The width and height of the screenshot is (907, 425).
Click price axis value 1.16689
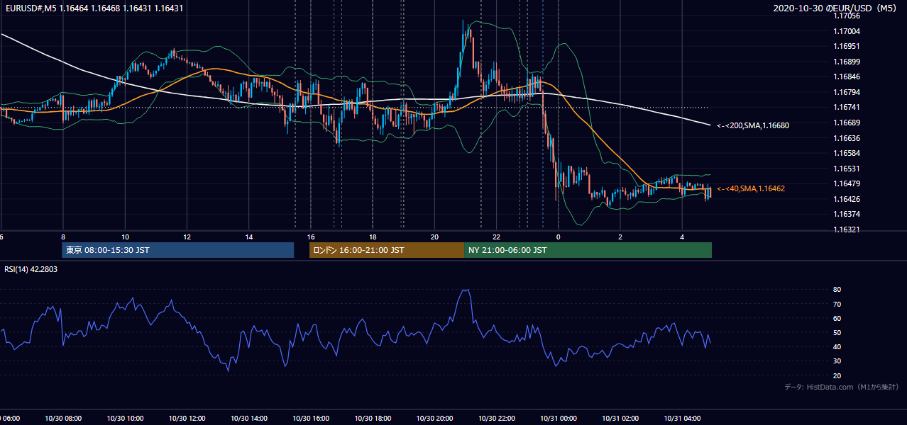(847, 123)
